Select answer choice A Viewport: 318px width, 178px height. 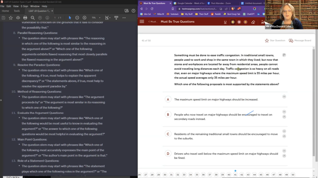click(x=168, y=99)
